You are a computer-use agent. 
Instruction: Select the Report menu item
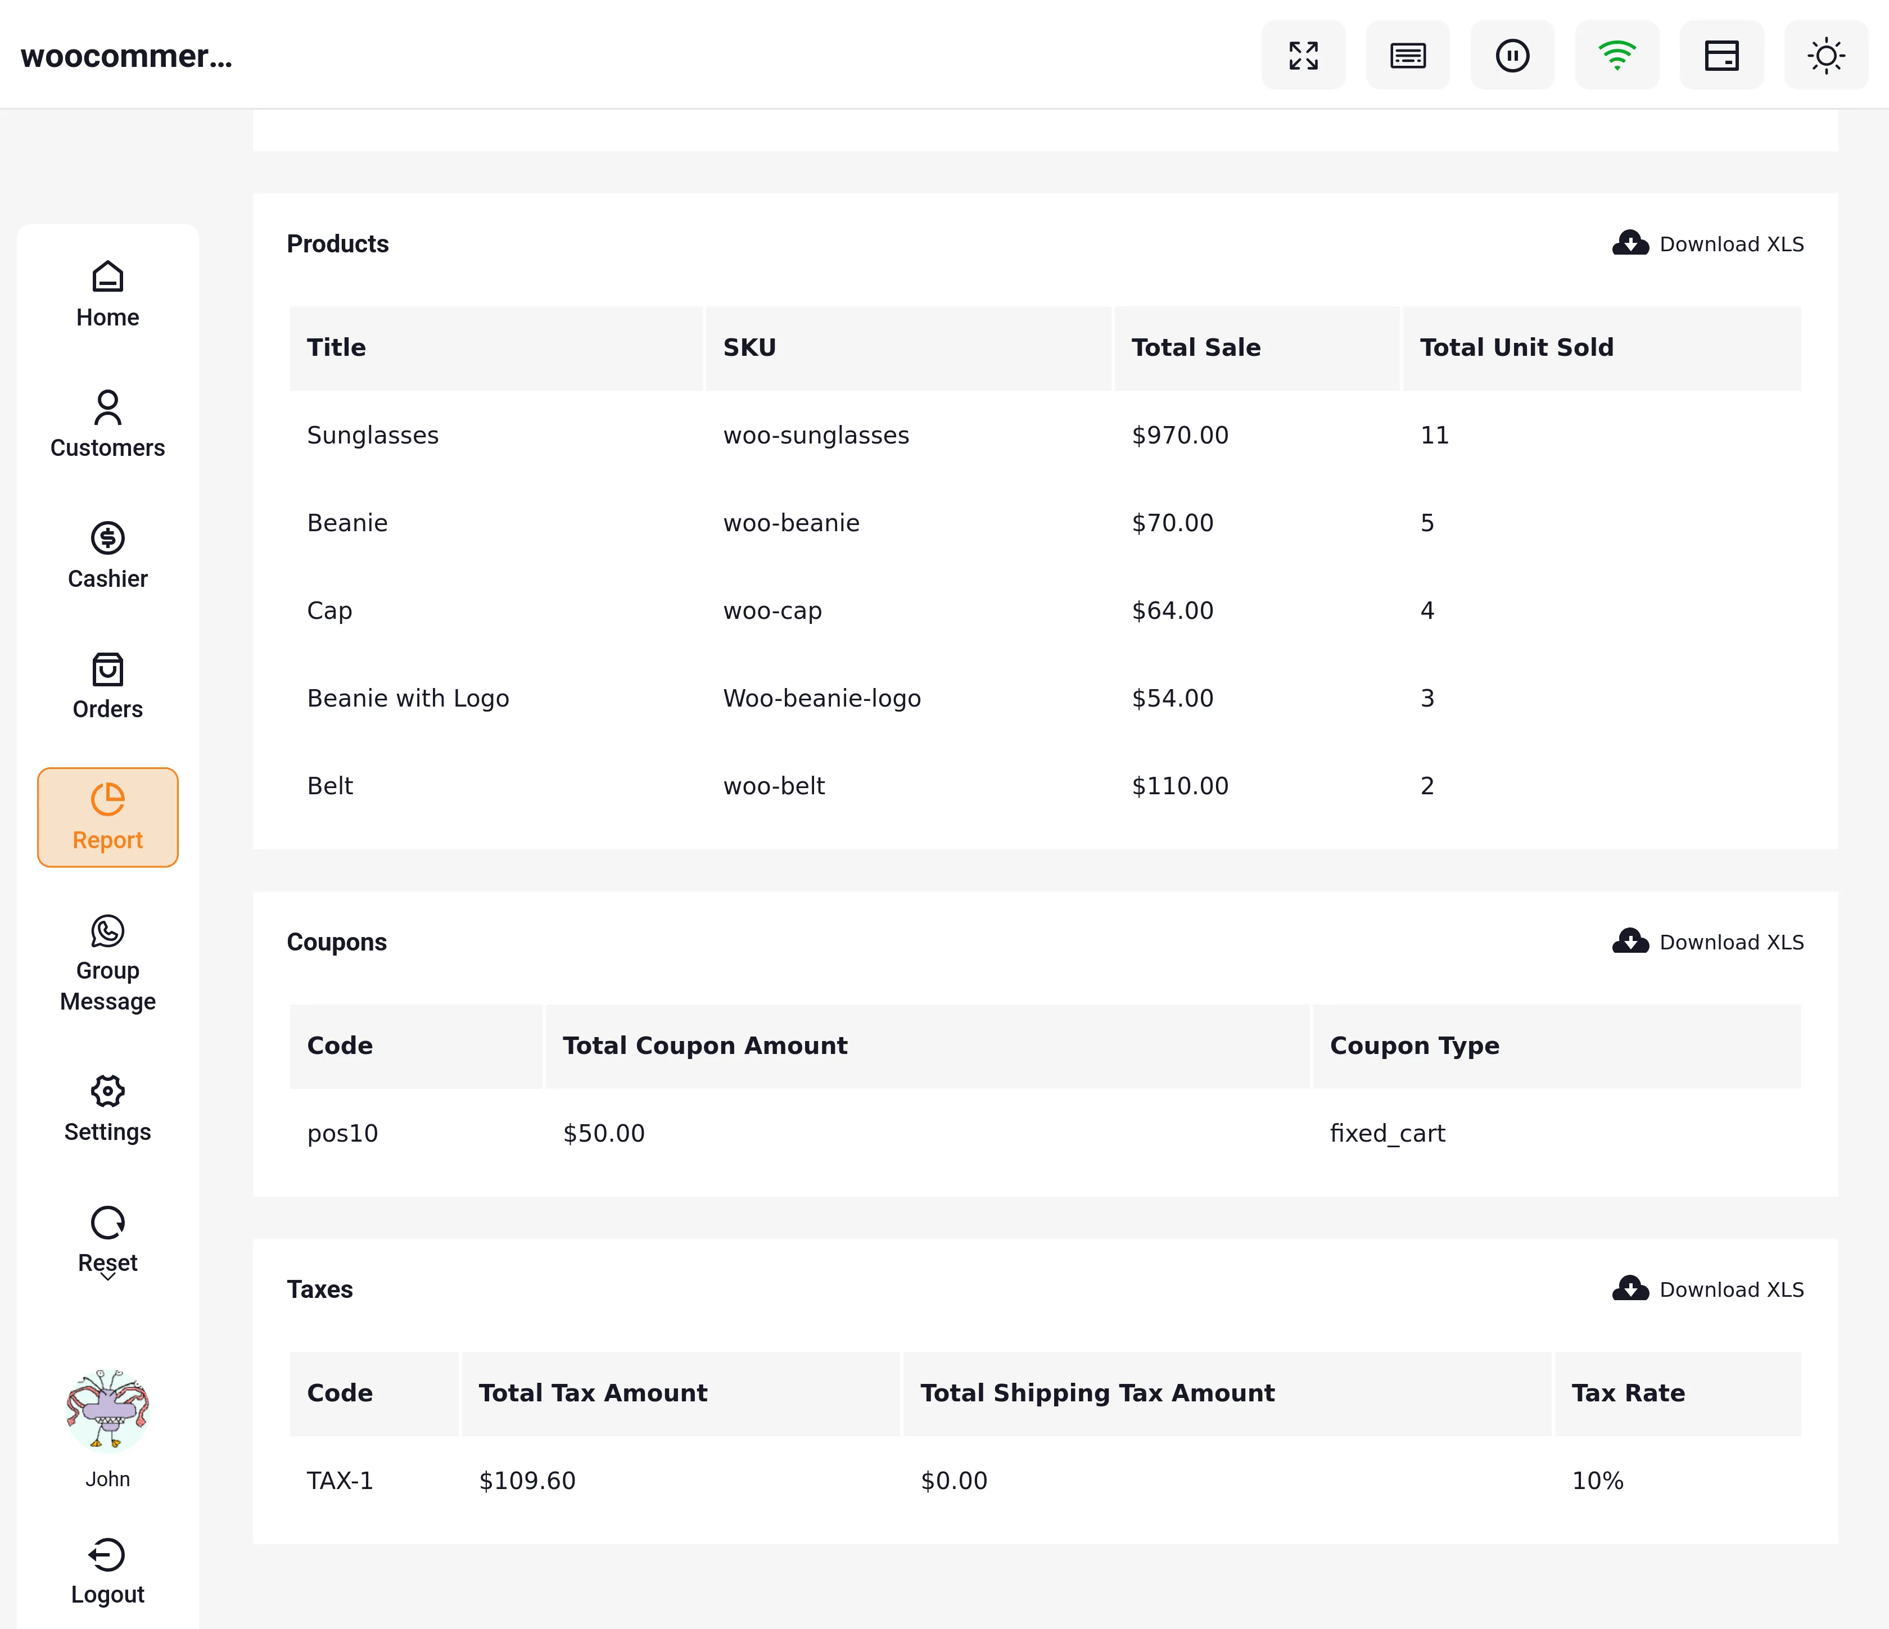[x=107, y=817]
